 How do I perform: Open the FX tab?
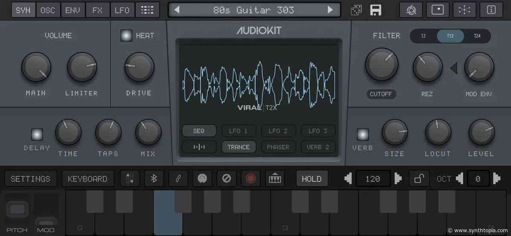click(x=97, y=10)
